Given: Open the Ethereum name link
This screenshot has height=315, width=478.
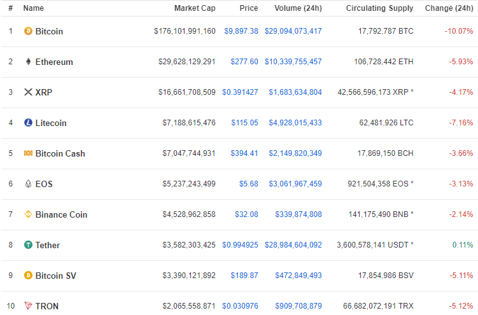Looking at the screenshot, I should click(54, 62).
